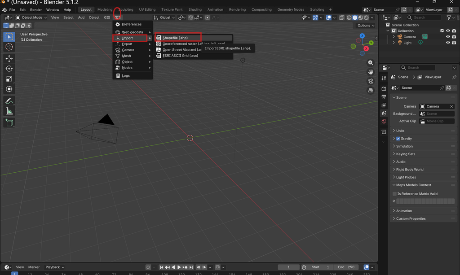Click the Add Cube tool icon
460x275 pixels.
tap(9, 123)
